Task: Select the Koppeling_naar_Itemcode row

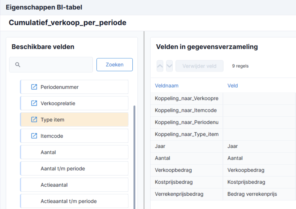Action: (x=223, y=110)
